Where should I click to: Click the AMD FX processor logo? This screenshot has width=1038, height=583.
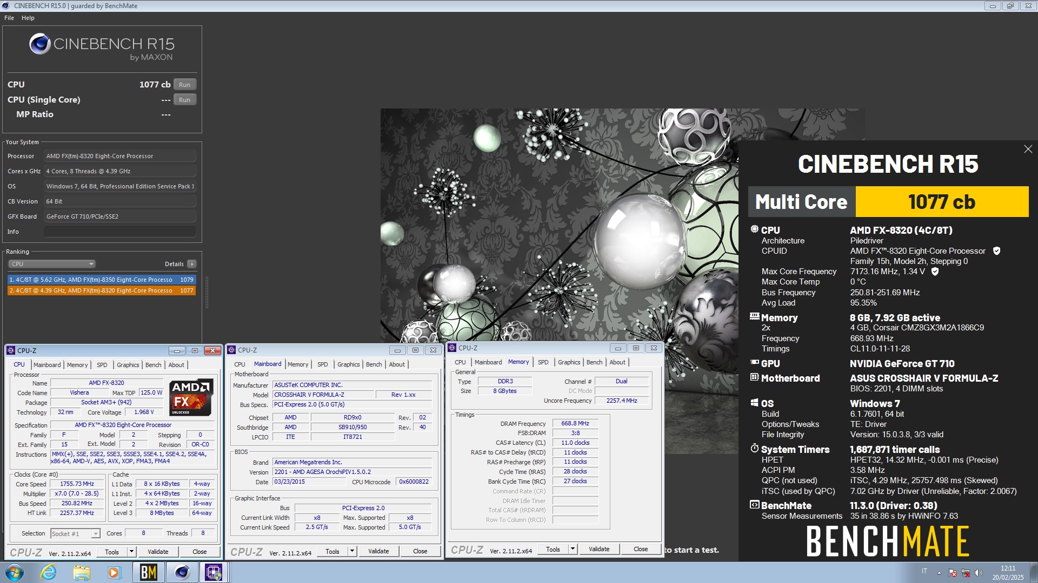tap(191, 397)
